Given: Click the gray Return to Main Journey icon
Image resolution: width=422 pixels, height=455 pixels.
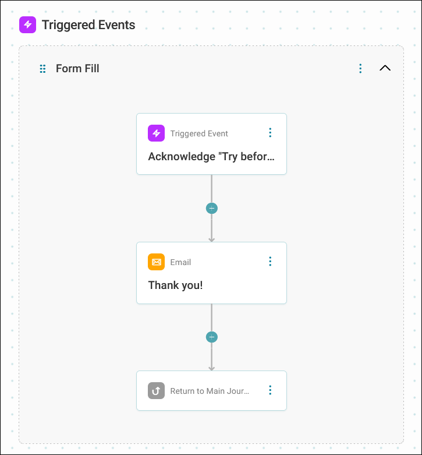Looking at the screenshot, I should [156, 390].
